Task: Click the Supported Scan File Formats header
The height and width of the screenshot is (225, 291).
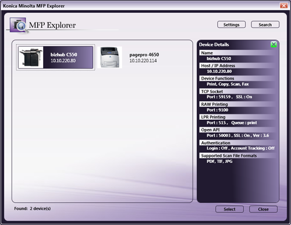Action: (237, 155)
